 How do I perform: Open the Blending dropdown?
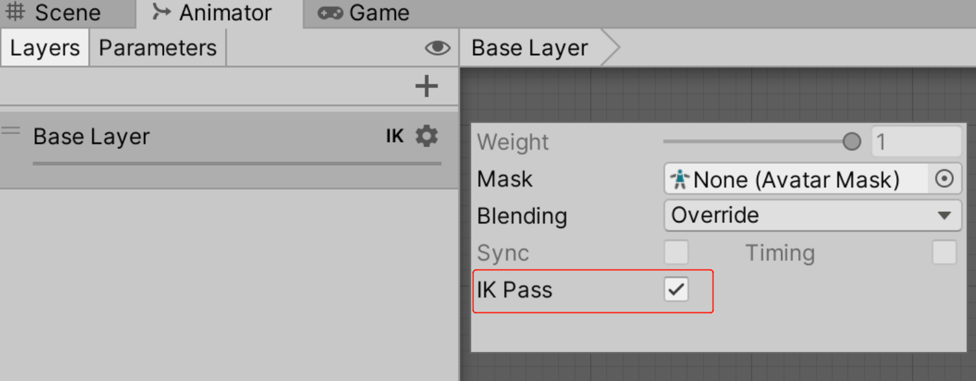tap(812, 215)
